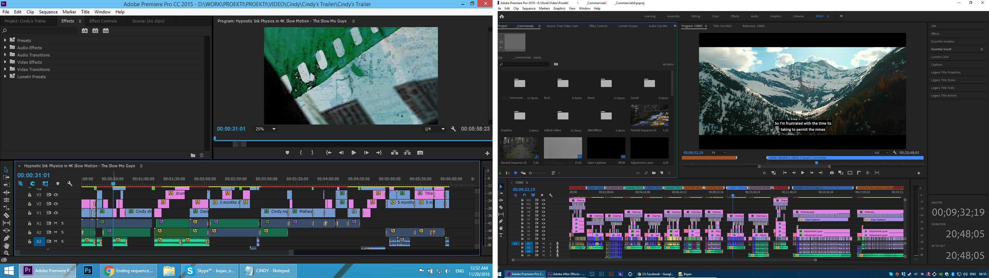The image size is (989, 278).
Task: Click the snapping magnet icon in the right timeline
Action: click(524, 195)
